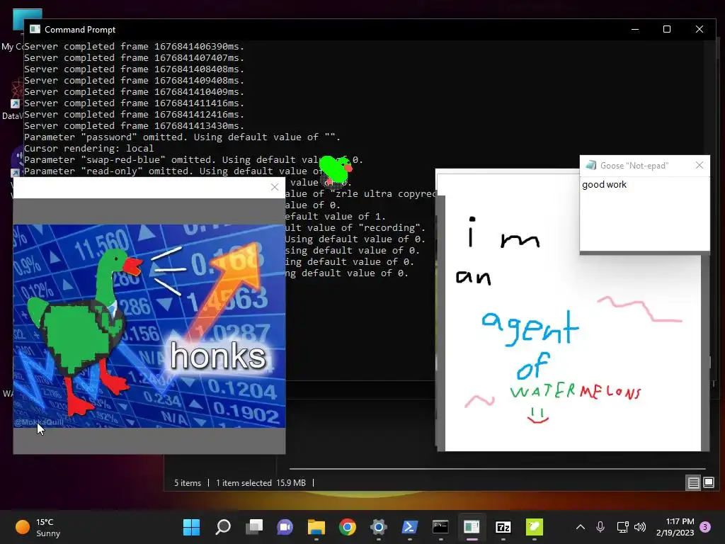Click the Command Prompt vertical scrollbar

pos(711,99)
